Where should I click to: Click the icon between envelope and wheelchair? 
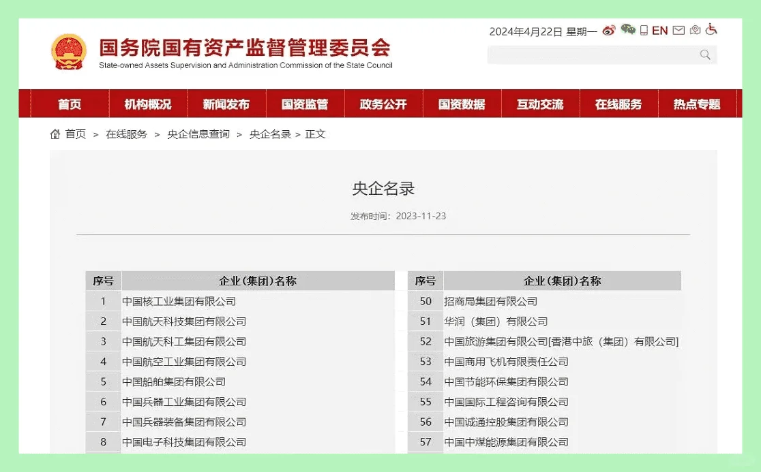click(x=695, y=31)
